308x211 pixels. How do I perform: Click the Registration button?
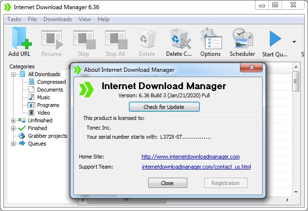pyautogui.click(x=226, y=183)
